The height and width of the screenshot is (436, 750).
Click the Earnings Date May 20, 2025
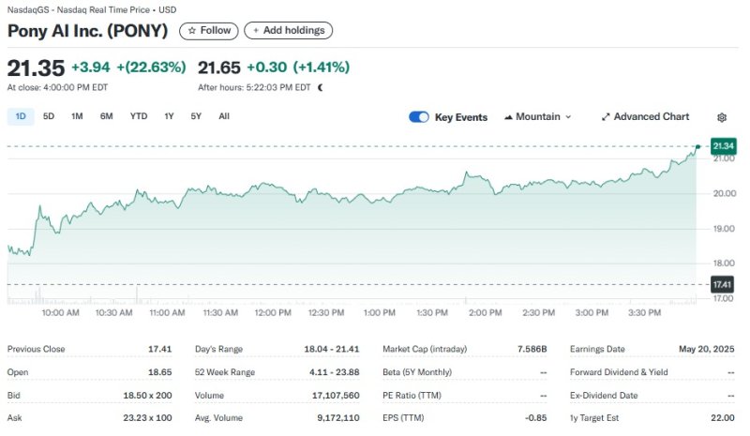[x=707, y=349]
